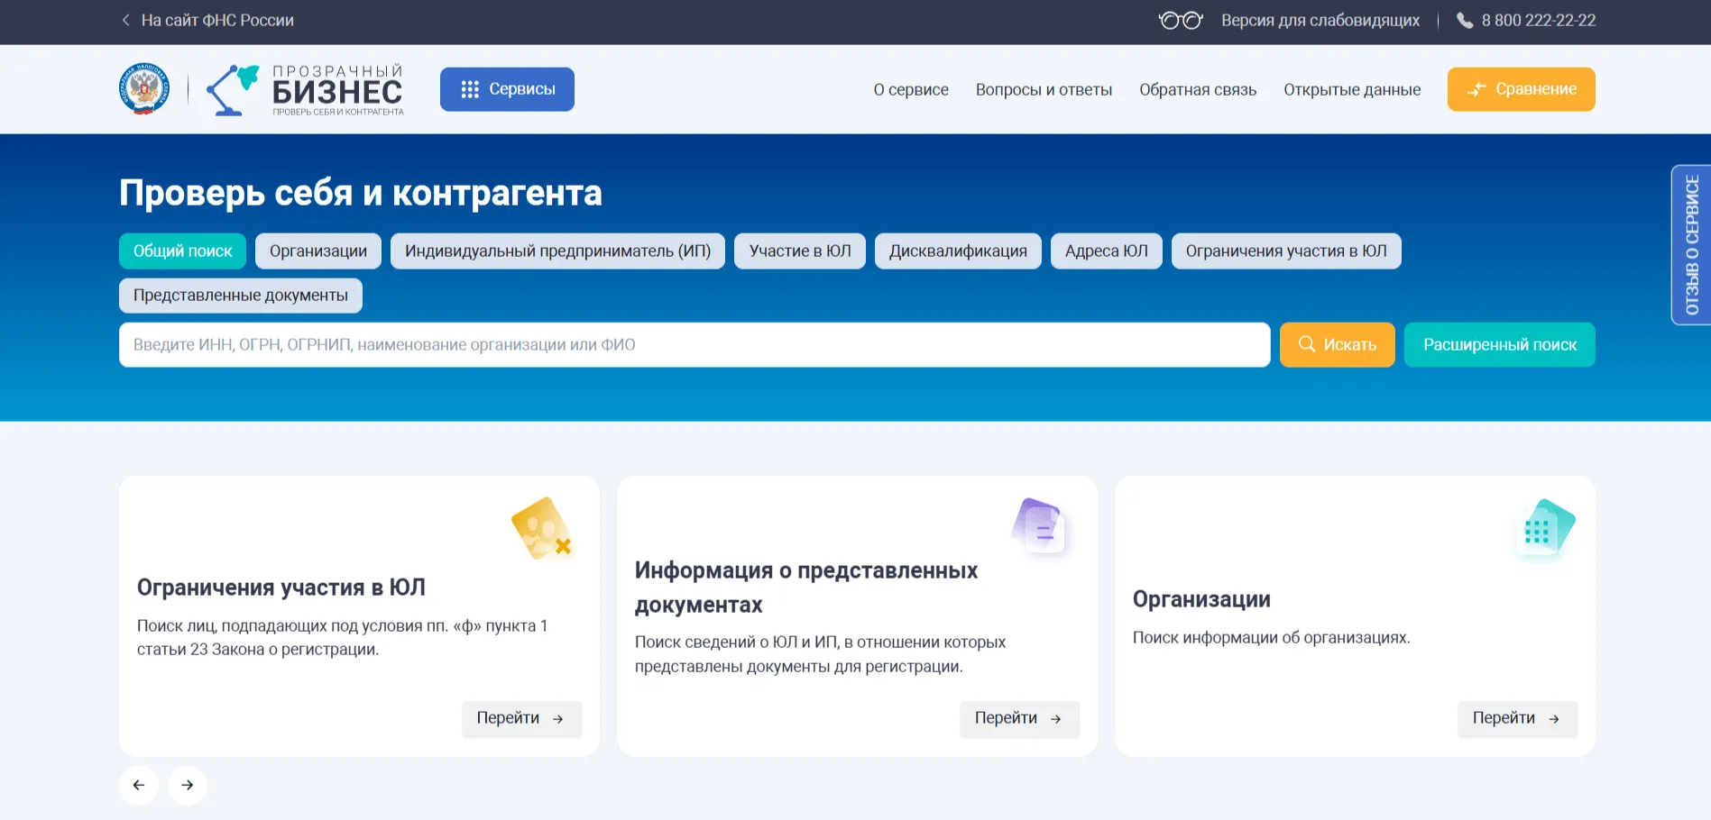Enable the Дисквалификация search filter
Image resolution: width=1711 pixels, height=820 pixels.
(x=957, y=251)
